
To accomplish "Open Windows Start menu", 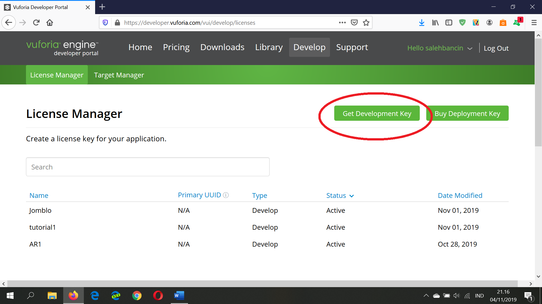I will point(10,296).
